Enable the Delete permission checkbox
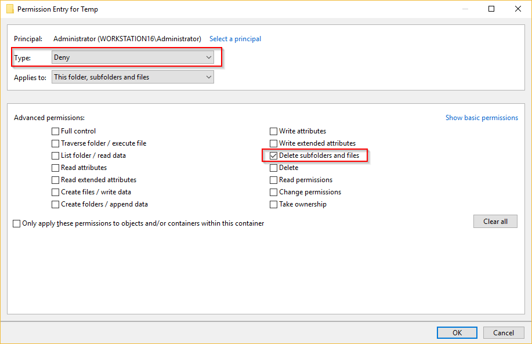This screenshot has width=532, height=344. click(273, 168)
